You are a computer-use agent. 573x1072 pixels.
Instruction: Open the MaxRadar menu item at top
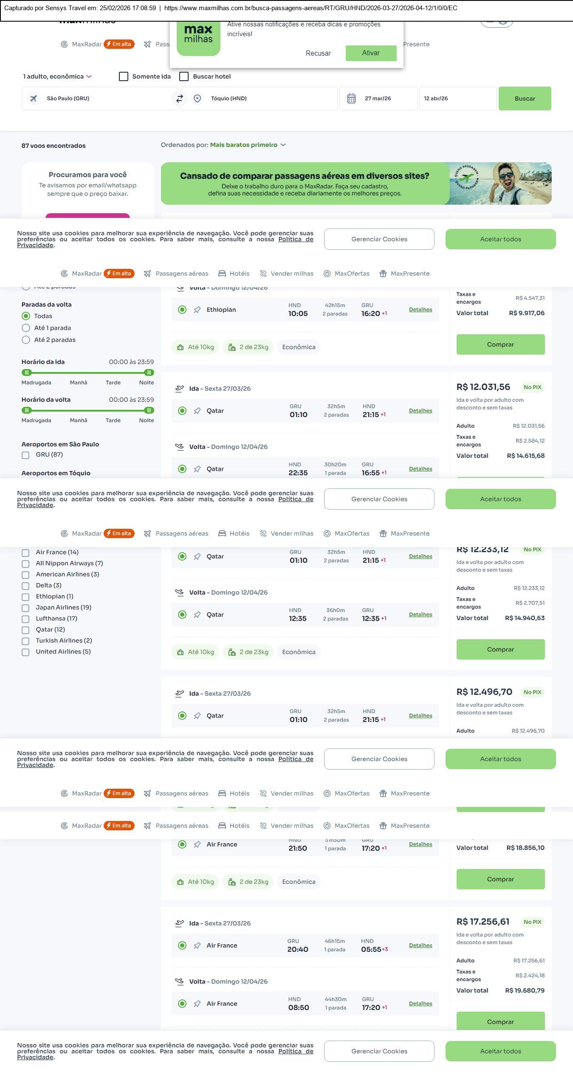87,44
